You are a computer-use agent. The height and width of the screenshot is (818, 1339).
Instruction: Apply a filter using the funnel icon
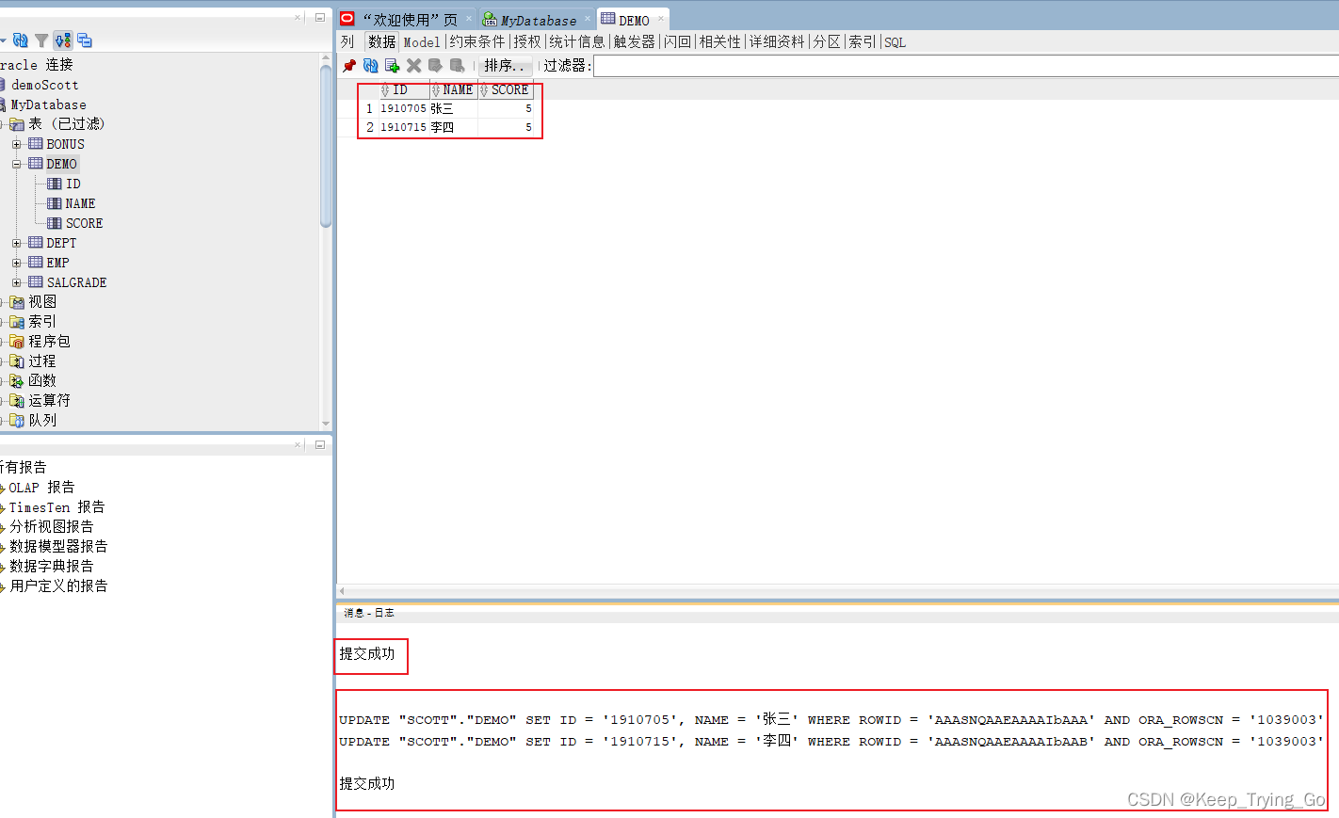pyautogui.click(x=41, y=40)
